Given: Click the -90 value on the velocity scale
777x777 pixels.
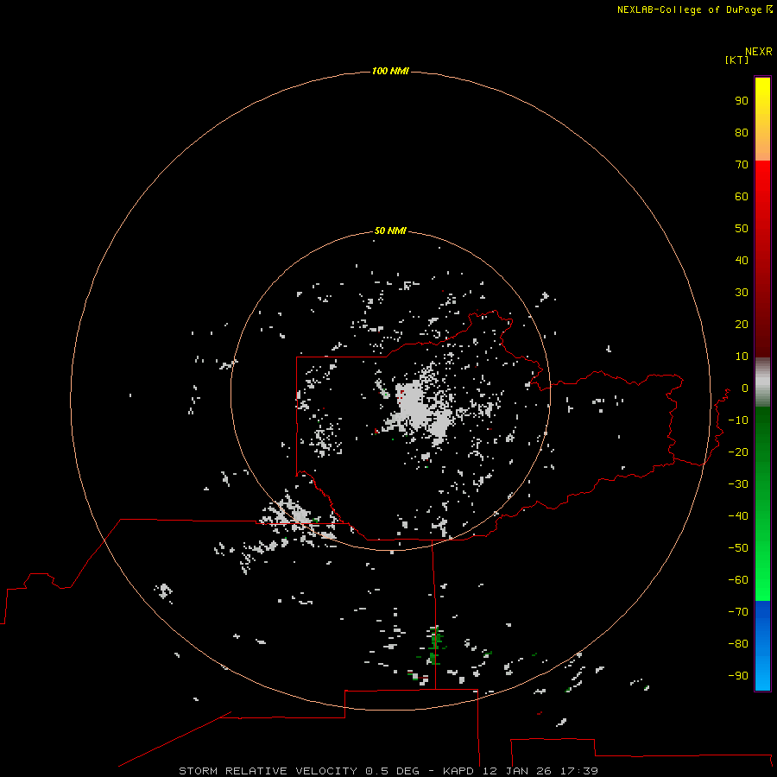Looking at the screenshot, I should click(738, 676).
